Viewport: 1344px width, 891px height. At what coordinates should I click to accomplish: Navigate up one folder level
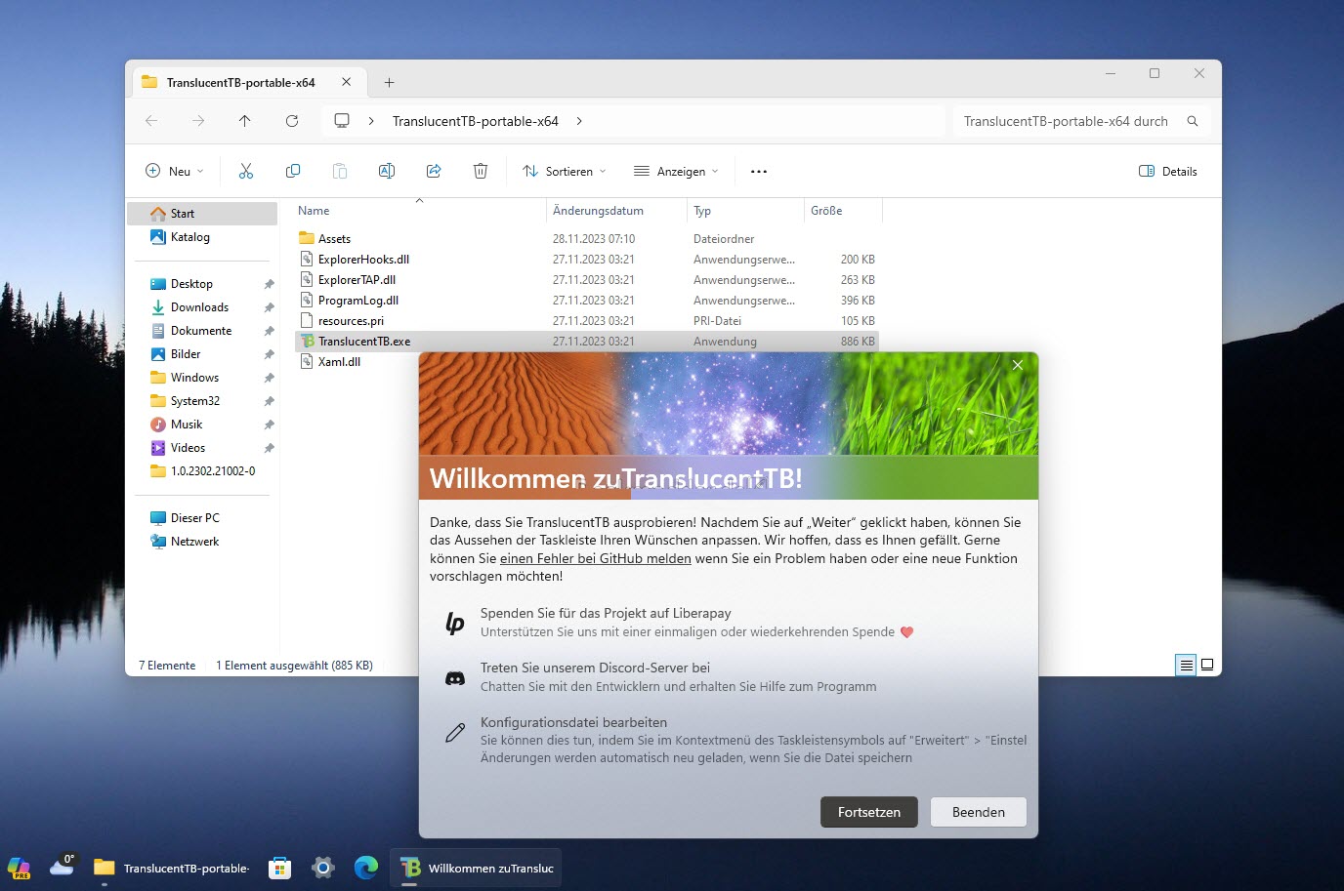click(x=245, y=121)
